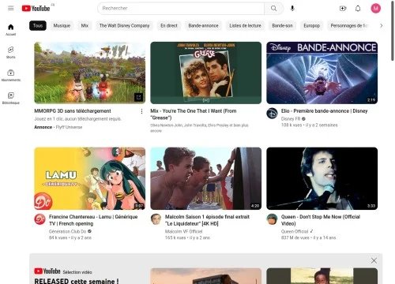Image resolution: width=395 pixels, height=284 pixels.
Task: Open the Disney FR channel name
Action: 291,119
